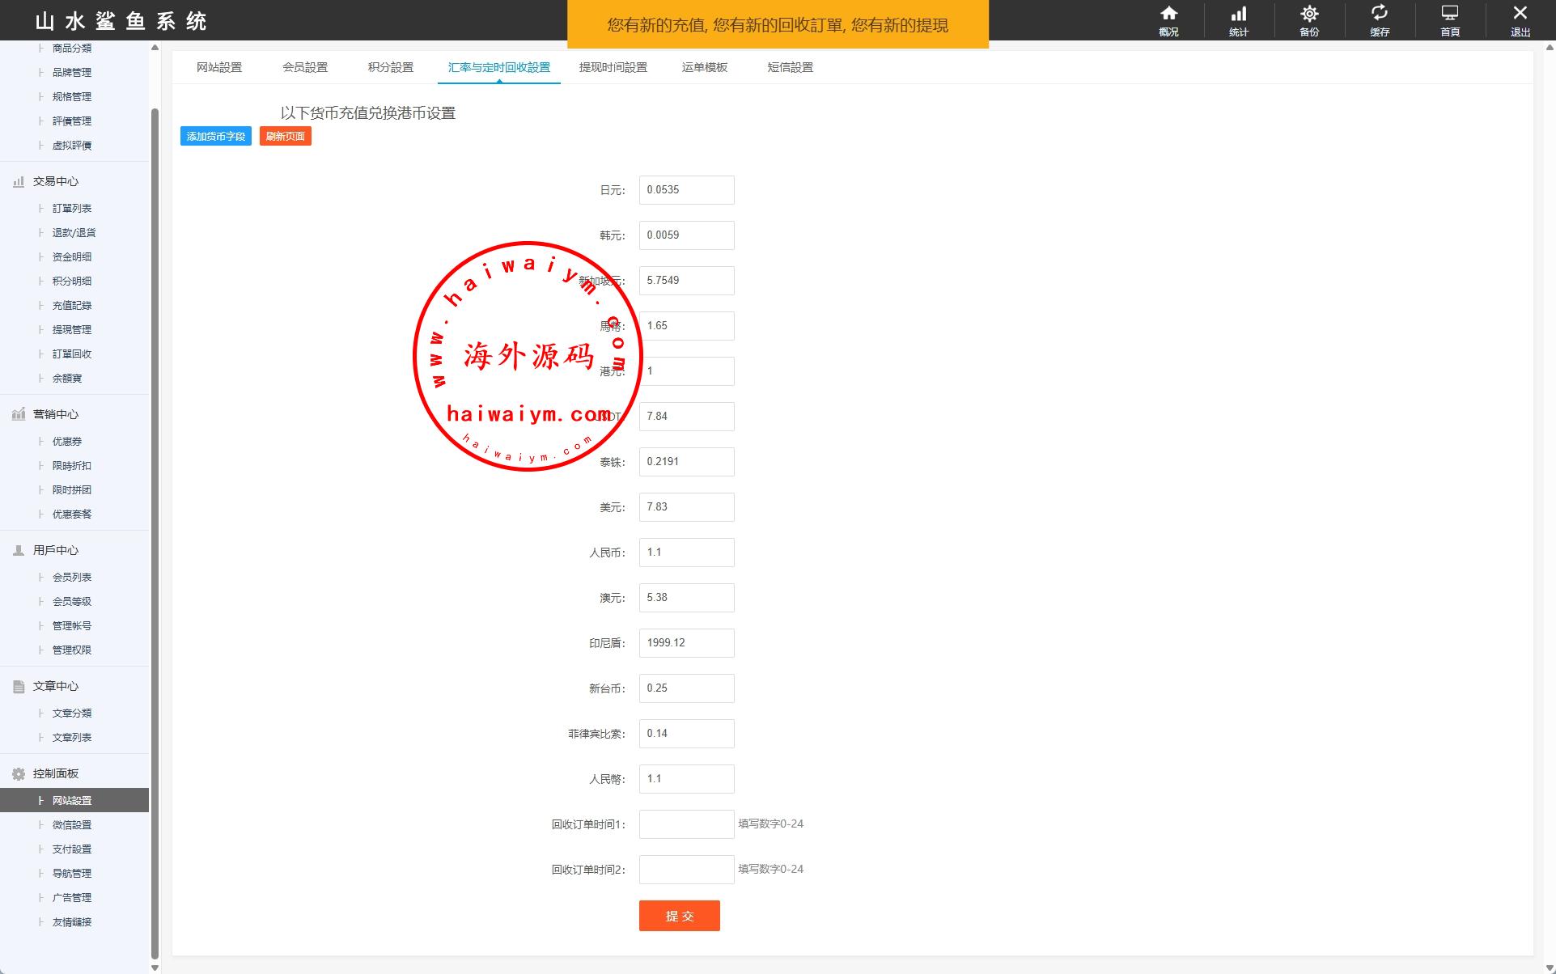The image size is (1556, 974).
Task: Click the 添加货币字段 button
Action: click(x=215, y=136)
